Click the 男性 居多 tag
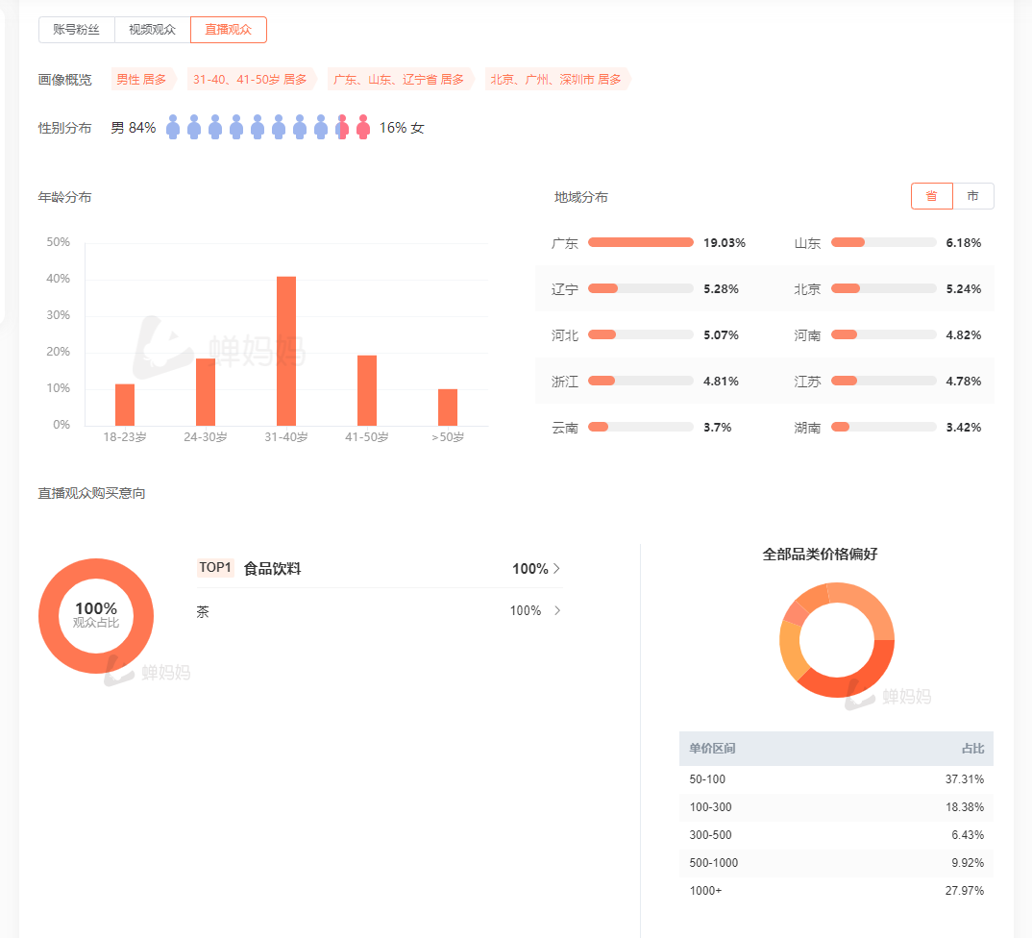 pos(141,80)
